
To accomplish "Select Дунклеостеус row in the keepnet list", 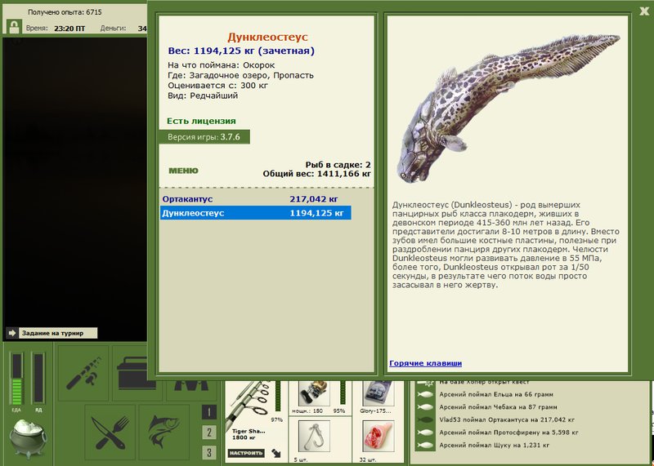I will tap(255, 213).
